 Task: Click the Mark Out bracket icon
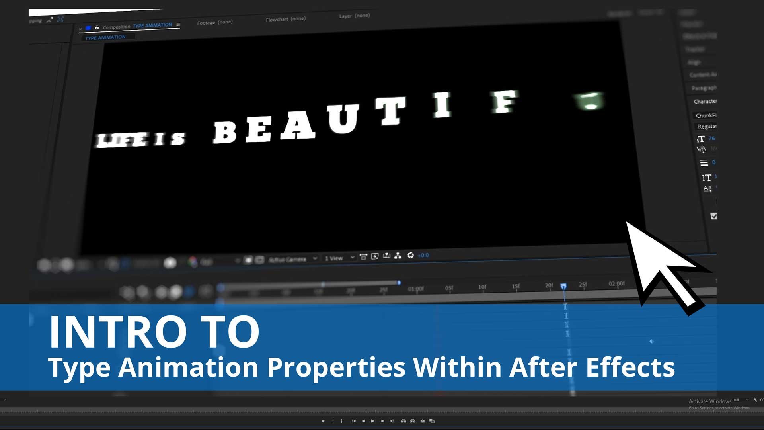342,421
